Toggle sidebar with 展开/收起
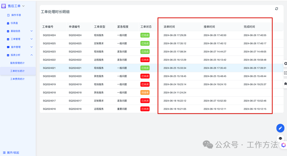This screenshot has height=156, width=287. point(11,152)
